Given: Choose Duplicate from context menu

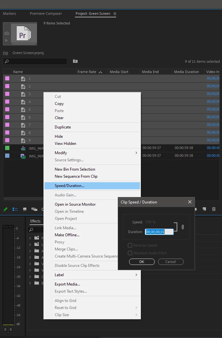Looking at the screenshot, I should click(x=63, y=127).
